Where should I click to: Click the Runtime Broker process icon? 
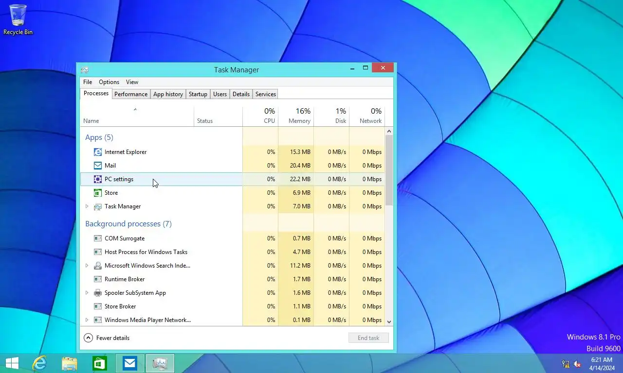tap(98, 279)
